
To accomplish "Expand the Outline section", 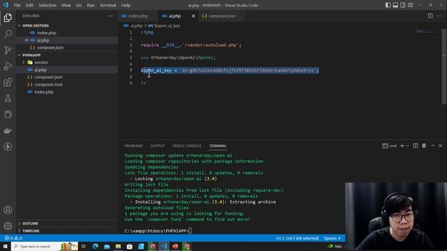I will (30, 223).
